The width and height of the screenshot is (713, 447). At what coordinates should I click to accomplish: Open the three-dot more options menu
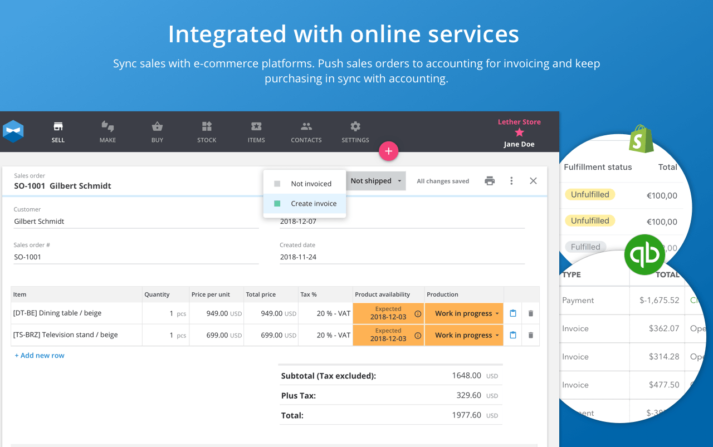(511, 181)
